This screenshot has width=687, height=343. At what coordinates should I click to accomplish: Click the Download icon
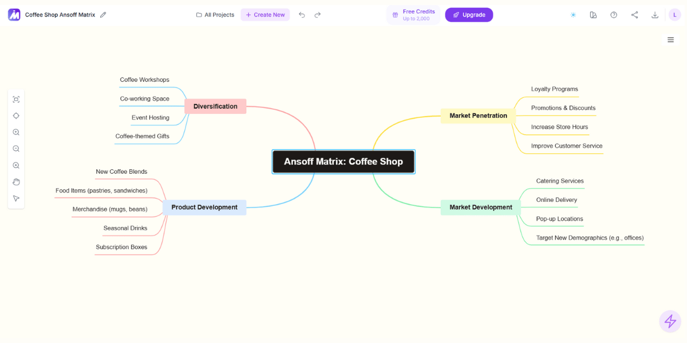[x=655, y=14]
